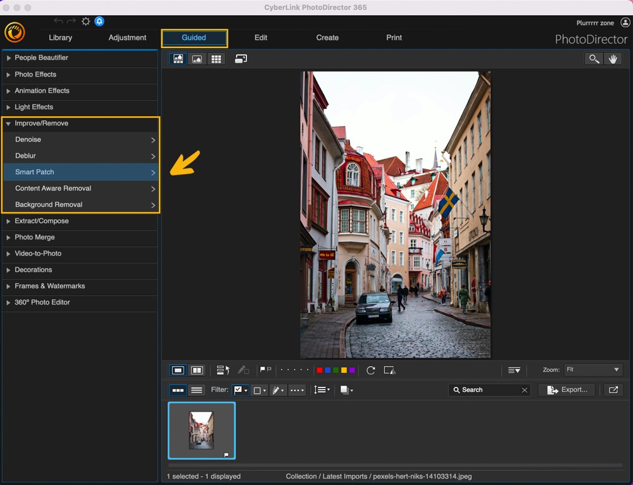The image size is (633, 485).
Task: Click the rotate photo icon
Action: pos(370,370)
